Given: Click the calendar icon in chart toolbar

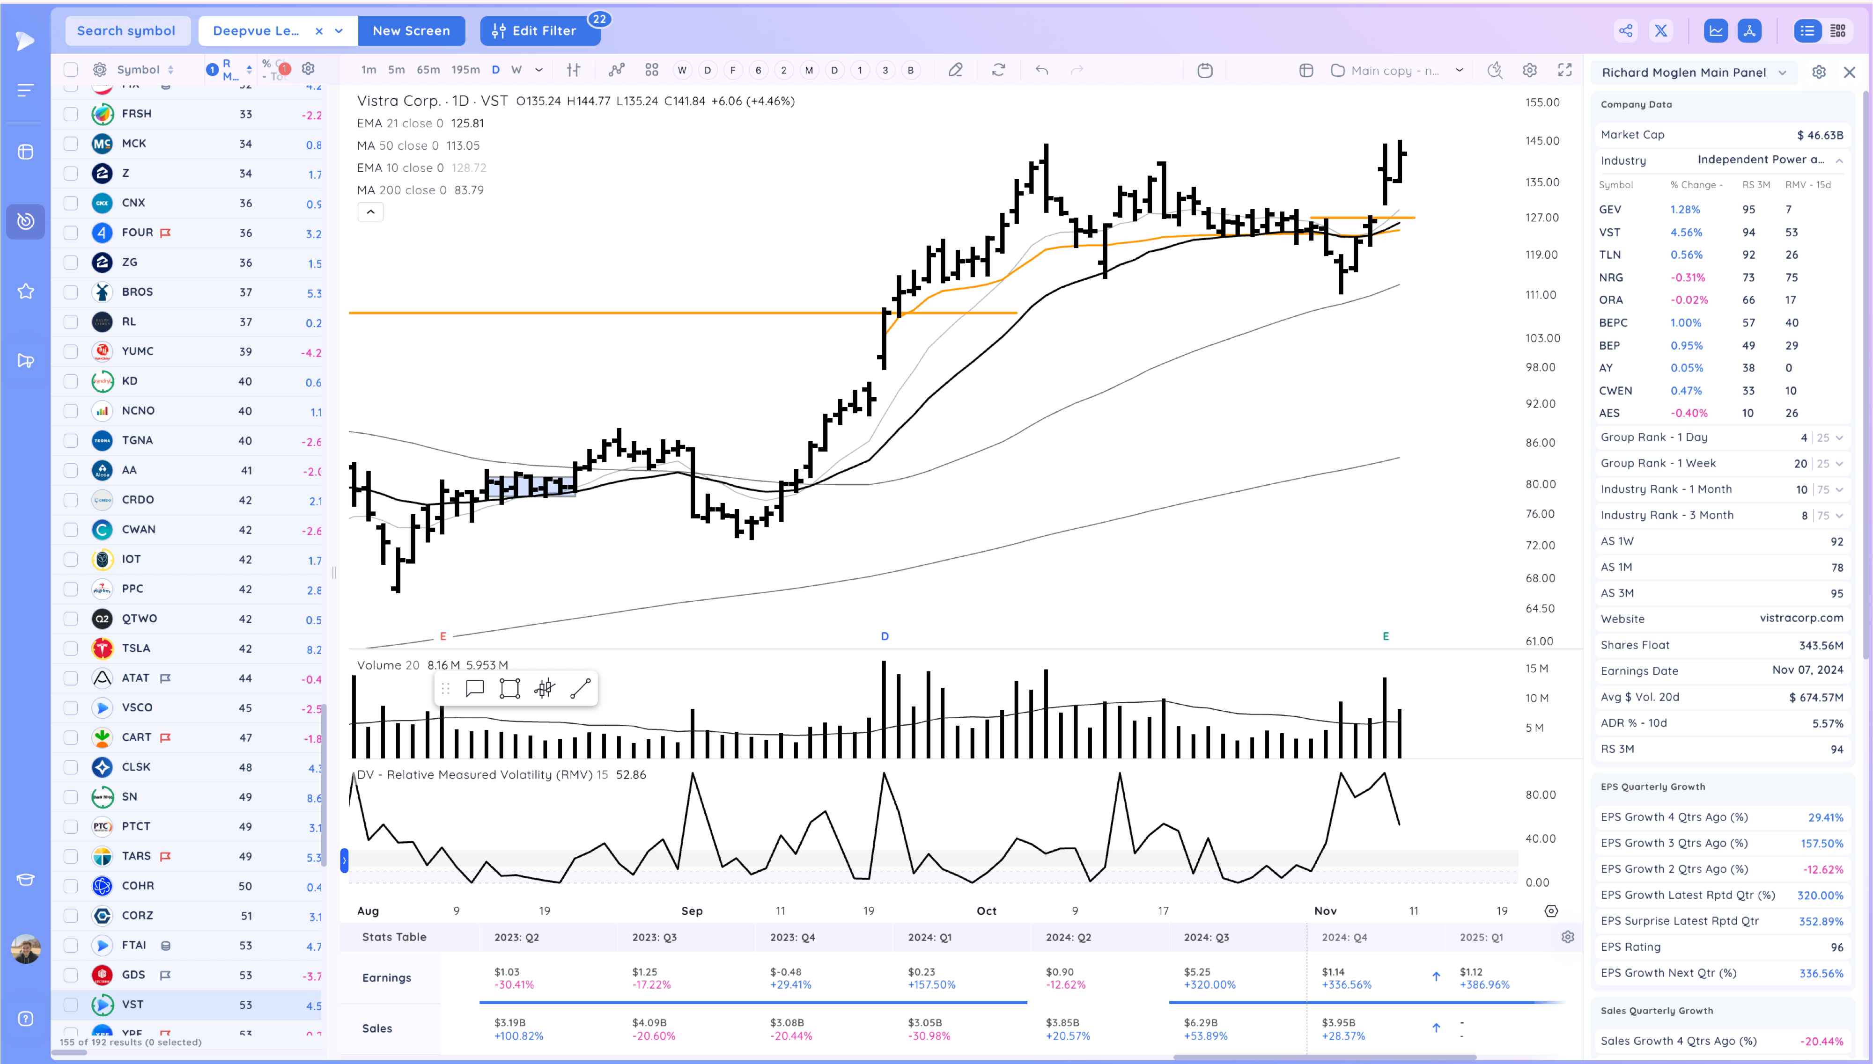Looking at the screenshot, I should pos(1205,70).
